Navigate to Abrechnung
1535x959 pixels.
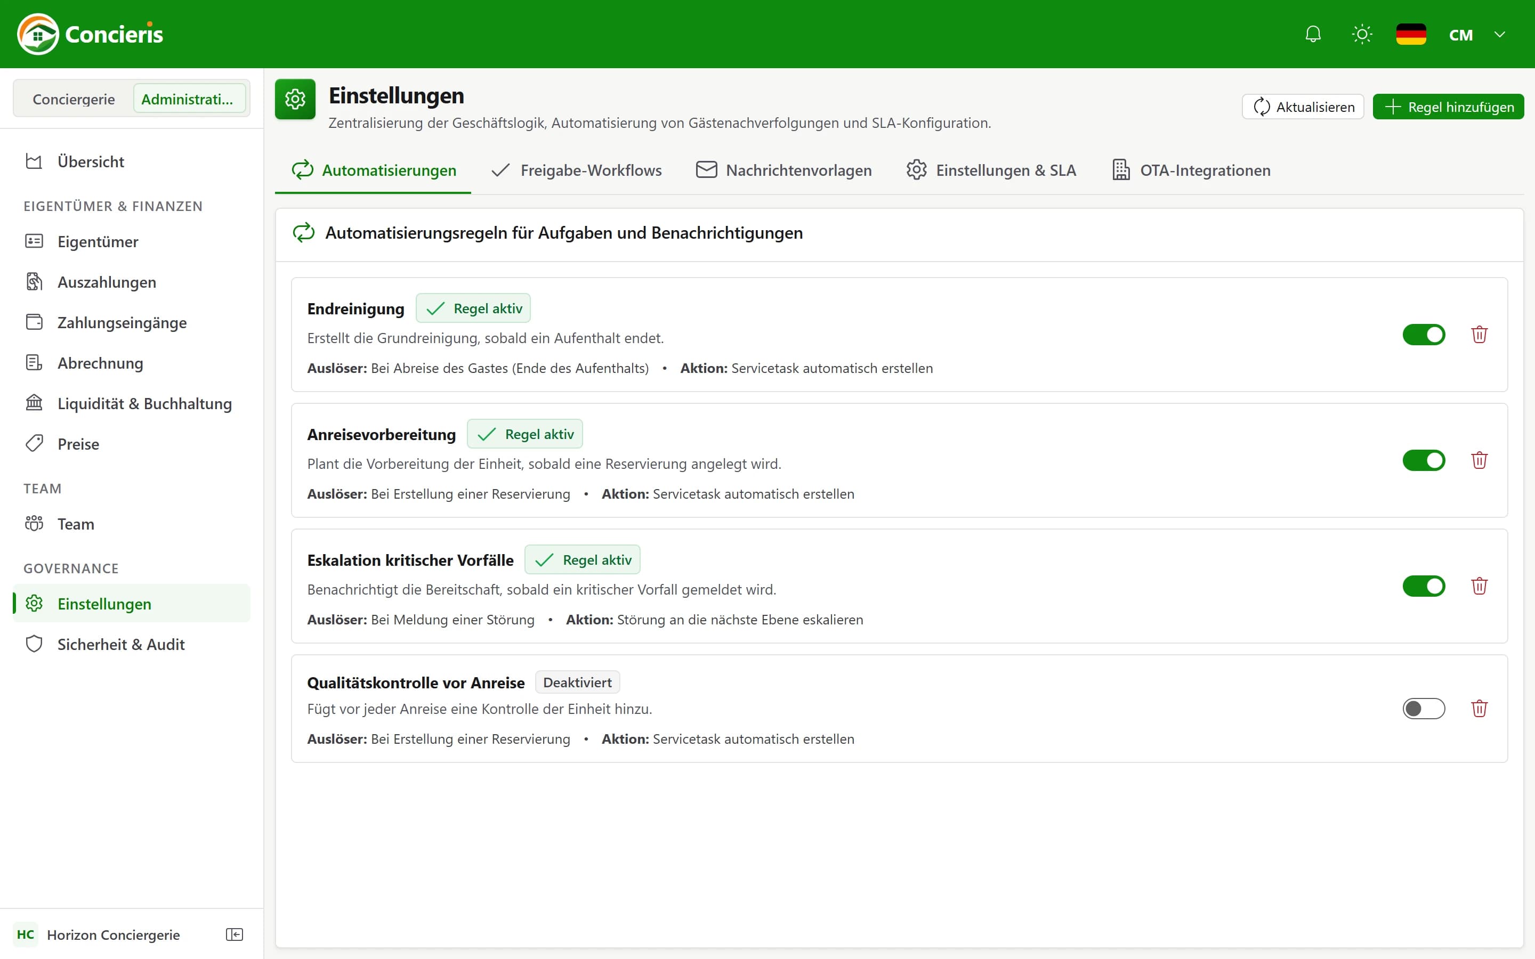click(x=131, y=363)
